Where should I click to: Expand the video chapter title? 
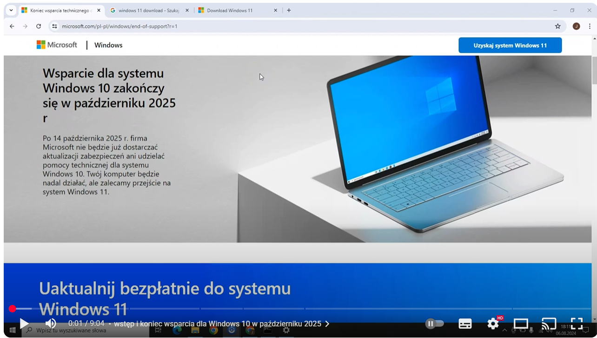221,324
